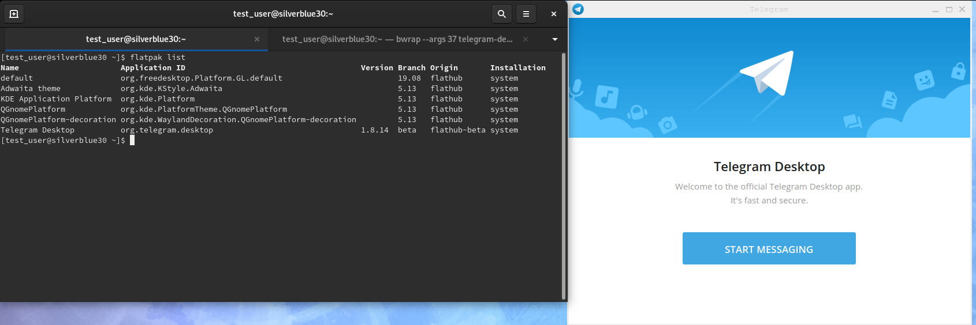The image size is (976, 325).
Task: Click the 'Telegram Desktop' name in terminal list
Action: coord(38,130)
